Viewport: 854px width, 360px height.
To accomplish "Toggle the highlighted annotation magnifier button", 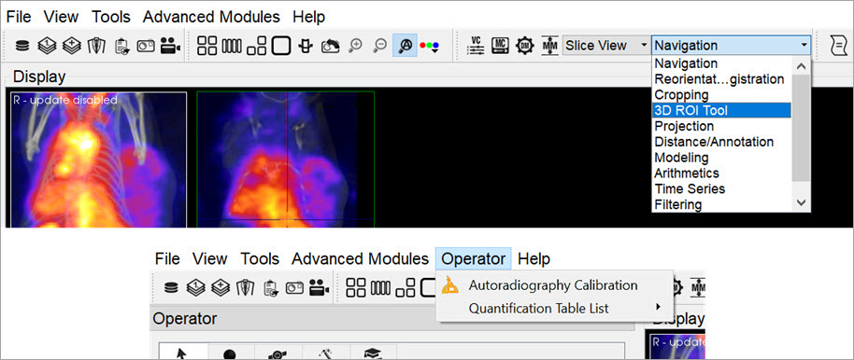I will [x=405, y=47].
